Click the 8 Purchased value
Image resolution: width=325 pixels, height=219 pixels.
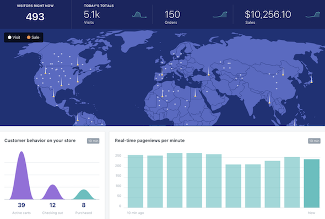(84, 205)
